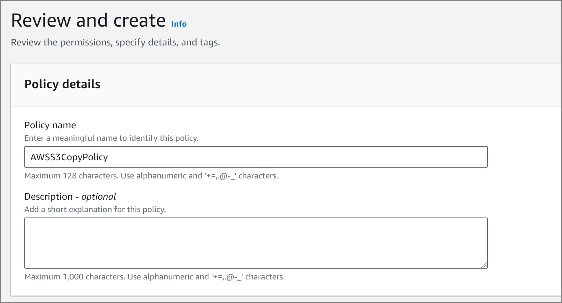The image size is (562, 303).
Task: Click the 'Add a short explanation' hint
Action: click(x=95, y=209)
